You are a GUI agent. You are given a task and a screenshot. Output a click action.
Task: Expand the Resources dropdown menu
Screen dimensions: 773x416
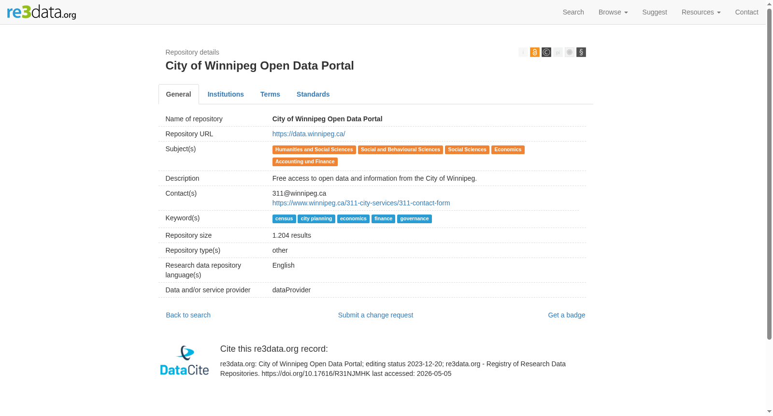tap(701, 12)
